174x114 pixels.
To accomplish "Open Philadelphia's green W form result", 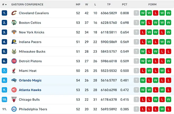I will [x=162, y=109].
